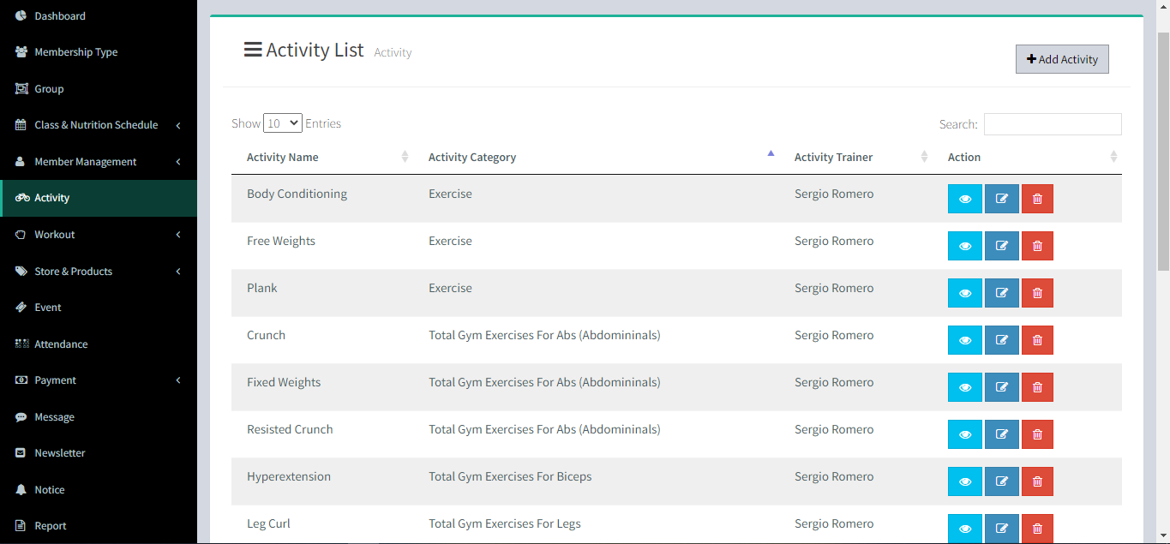
Task: Delete the Crunch activity entry
Action: 1037,340
